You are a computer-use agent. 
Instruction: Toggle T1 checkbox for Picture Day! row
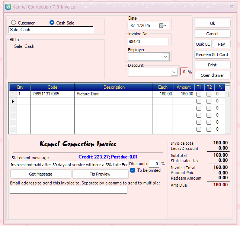pos(199,94)
